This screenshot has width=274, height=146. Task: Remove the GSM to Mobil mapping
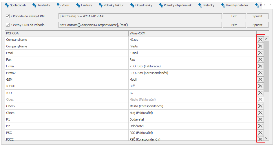(260, 80)
